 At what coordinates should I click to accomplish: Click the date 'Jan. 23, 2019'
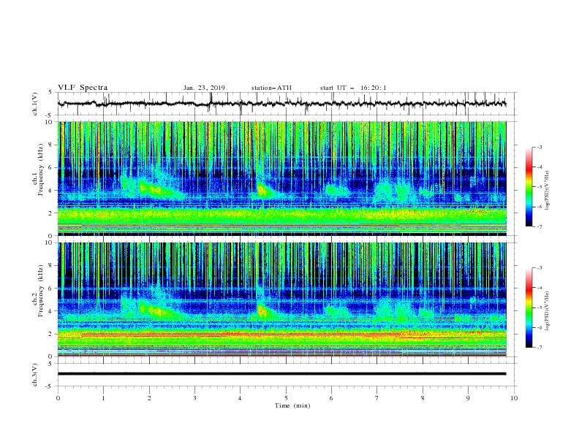204,88
